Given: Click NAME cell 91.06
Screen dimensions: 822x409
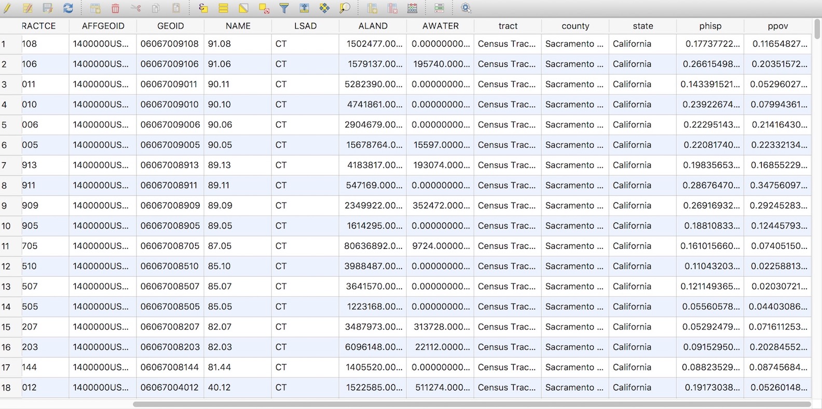Looking at the screenshot, I should pyautogui.click(x=238, y=64).
